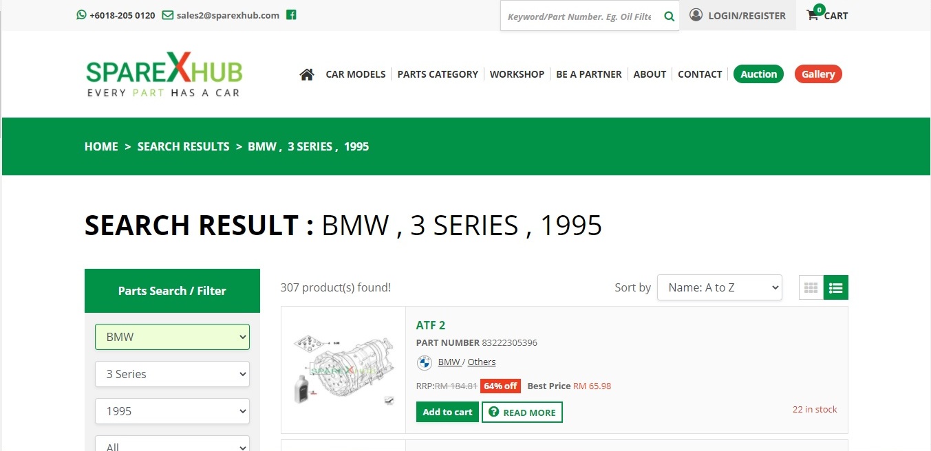This screenshot has height=451, width=931.
Task: Click the search magnifier icon
Action: (669, 16)
